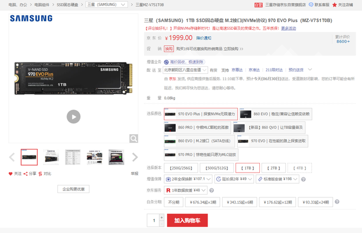This screenshot has width=362, height=233.
Task: Show previous product thumbnails with left arrow
Action: coord(12,157)
